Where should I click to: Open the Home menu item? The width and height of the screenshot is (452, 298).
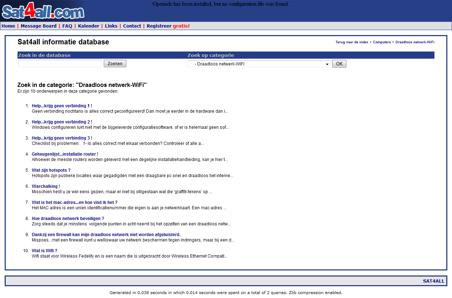click(8, 26)
